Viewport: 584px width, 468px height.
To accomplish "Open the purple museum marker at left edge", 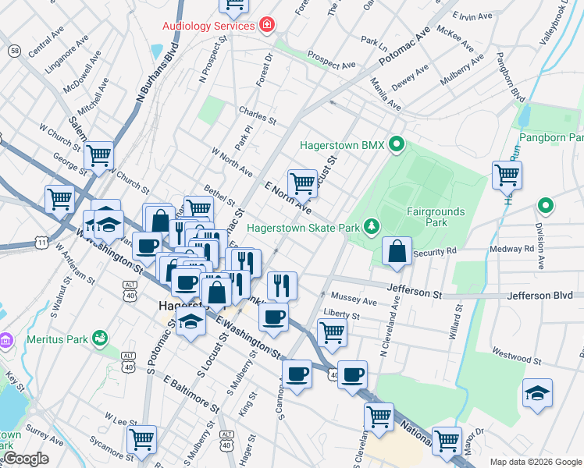I will [5, 339].
